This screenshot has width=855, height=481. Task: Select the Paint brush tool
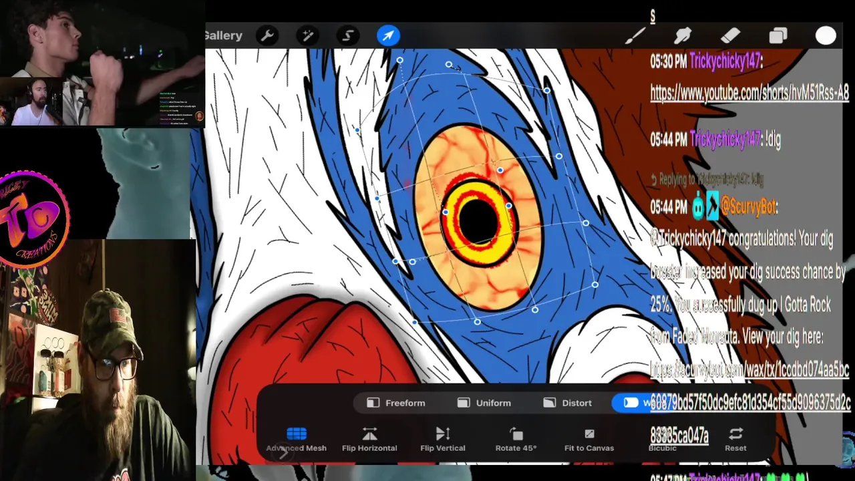tap(635, 35)
